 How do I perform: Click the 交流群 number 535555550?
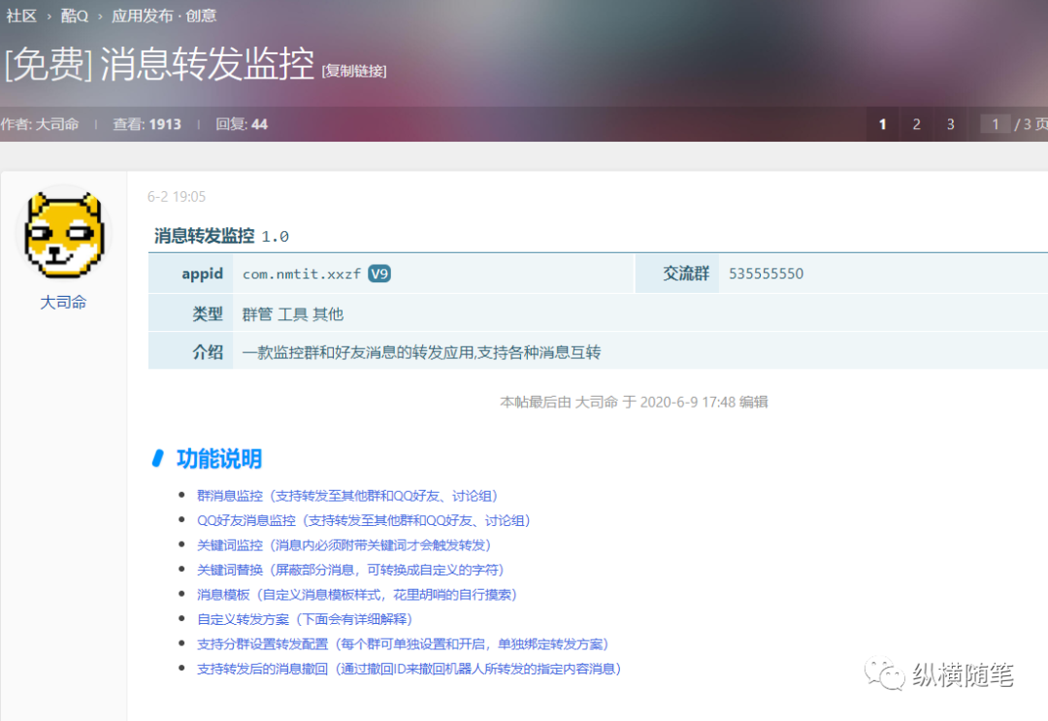click(x=766, y=274)
